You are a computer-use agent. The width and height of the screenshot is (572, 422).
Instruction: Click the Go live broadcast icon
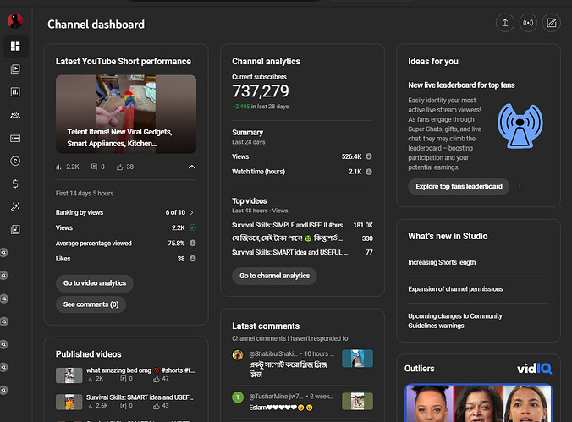528,23
